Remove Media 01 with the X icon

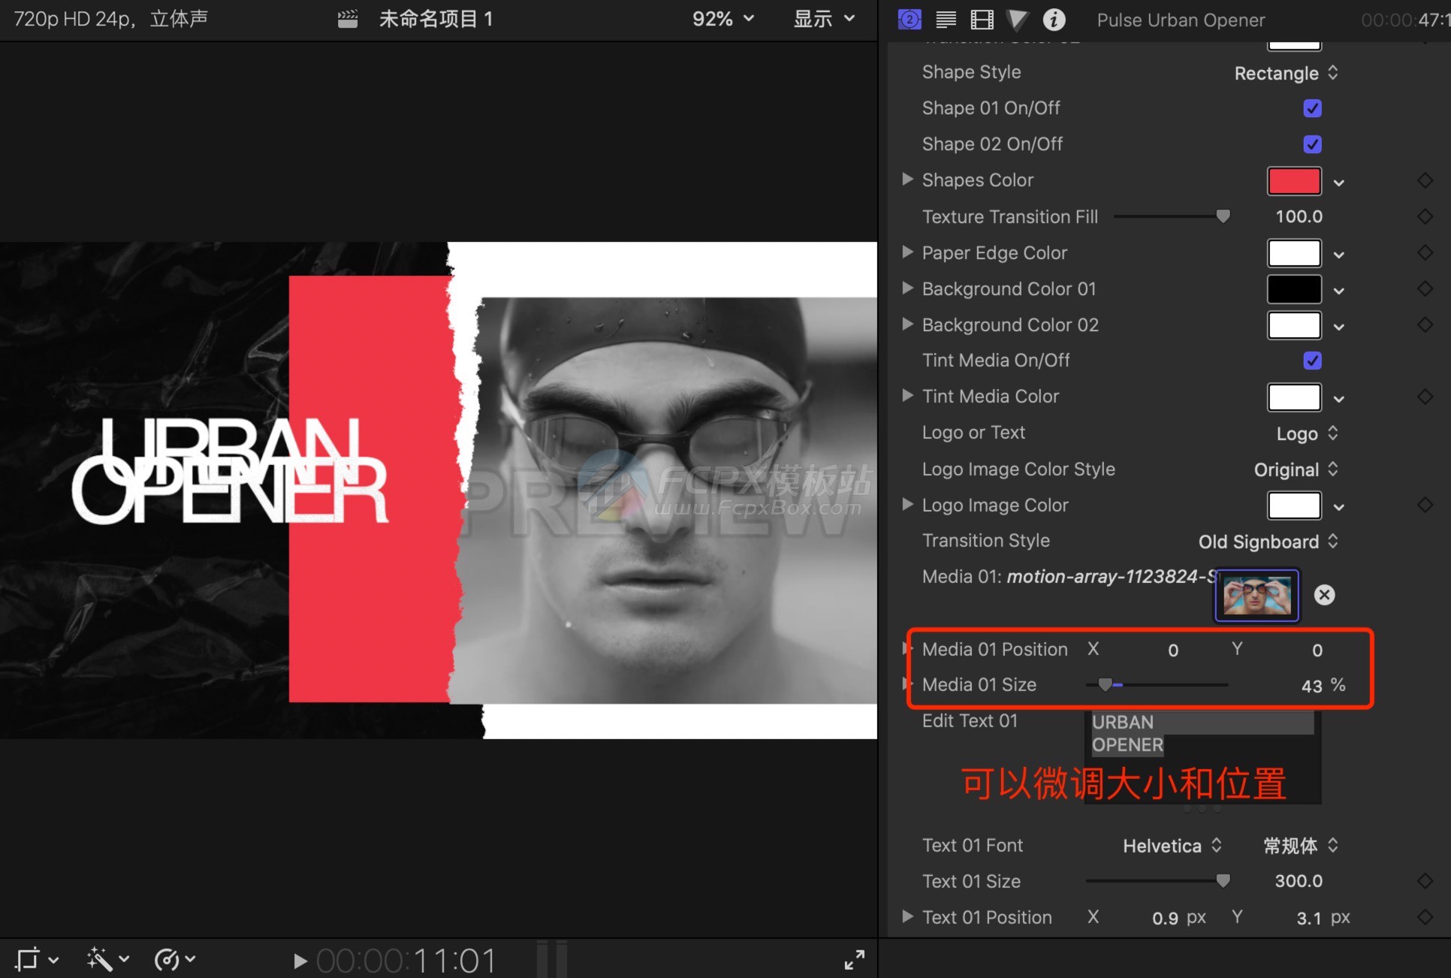(x=1324, y=595)
